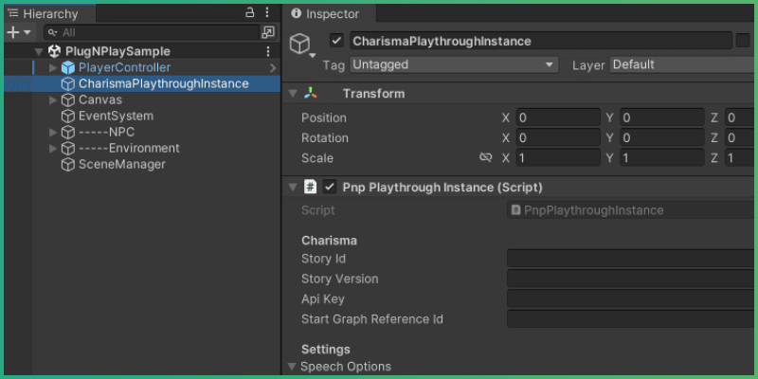
Task: Click the Story Id input field
Action: (x=630, y=259)
